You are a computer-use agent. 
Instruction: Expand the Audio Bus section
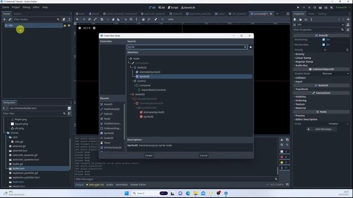pyautogui.click(x=302, y=65)
